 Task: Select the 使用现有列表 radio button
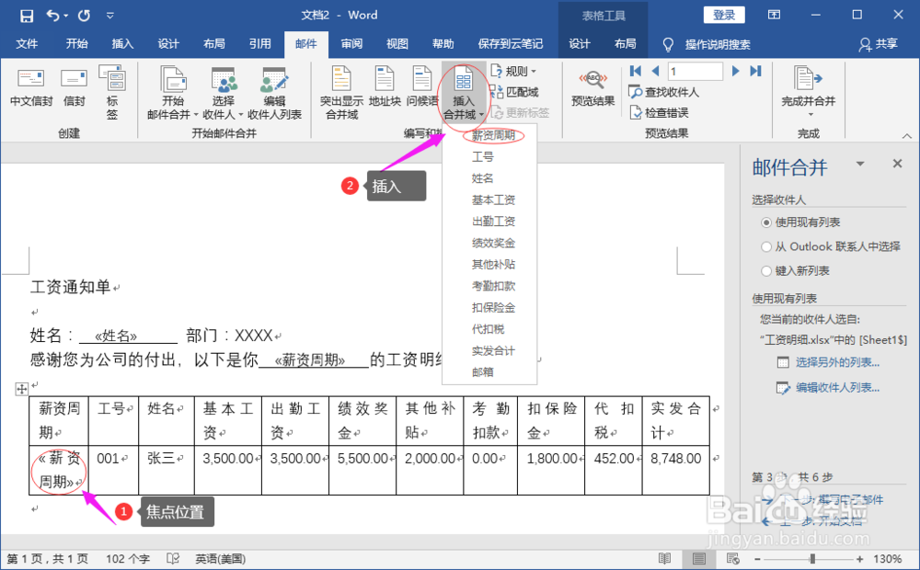(765, 222)
